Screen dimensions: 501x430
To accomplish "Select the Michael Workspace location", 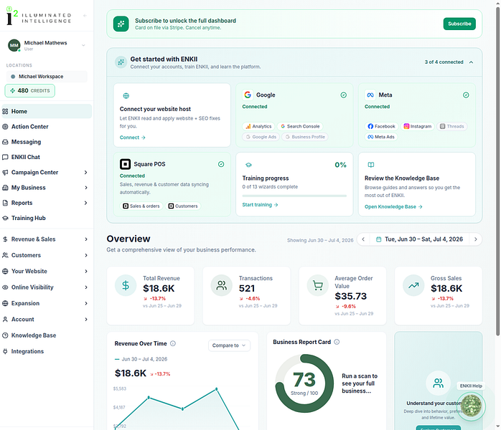I will (x=47, y=77).
